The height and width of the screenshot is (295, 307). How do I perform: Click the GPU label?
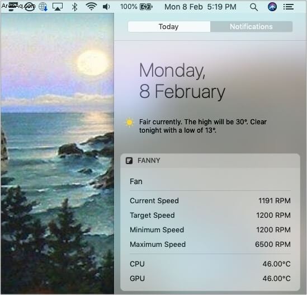pyautogui.click(x=137, y=279)
